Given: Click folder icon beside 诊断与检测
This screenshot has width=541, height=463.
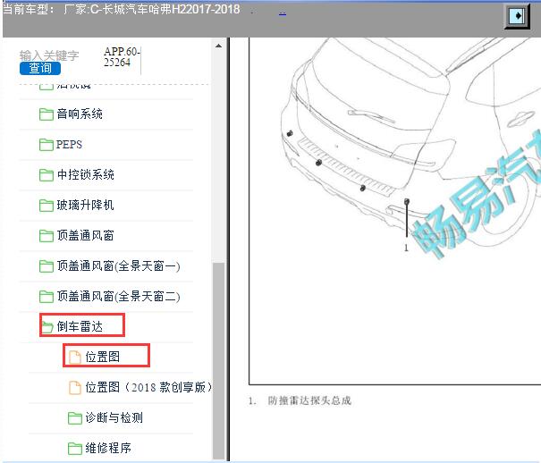Looking at the screenshot, I should [74, 417].
